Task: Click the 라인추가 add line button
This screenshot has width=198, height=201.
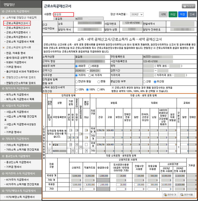Action: (170, 195)
